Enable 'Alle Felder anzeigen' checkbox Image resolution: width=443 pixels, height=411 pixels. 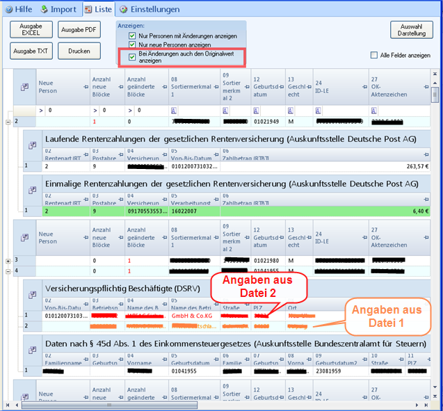point(375,55)
